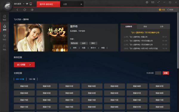Open the 7月18日维护公告 headline link

145,33
